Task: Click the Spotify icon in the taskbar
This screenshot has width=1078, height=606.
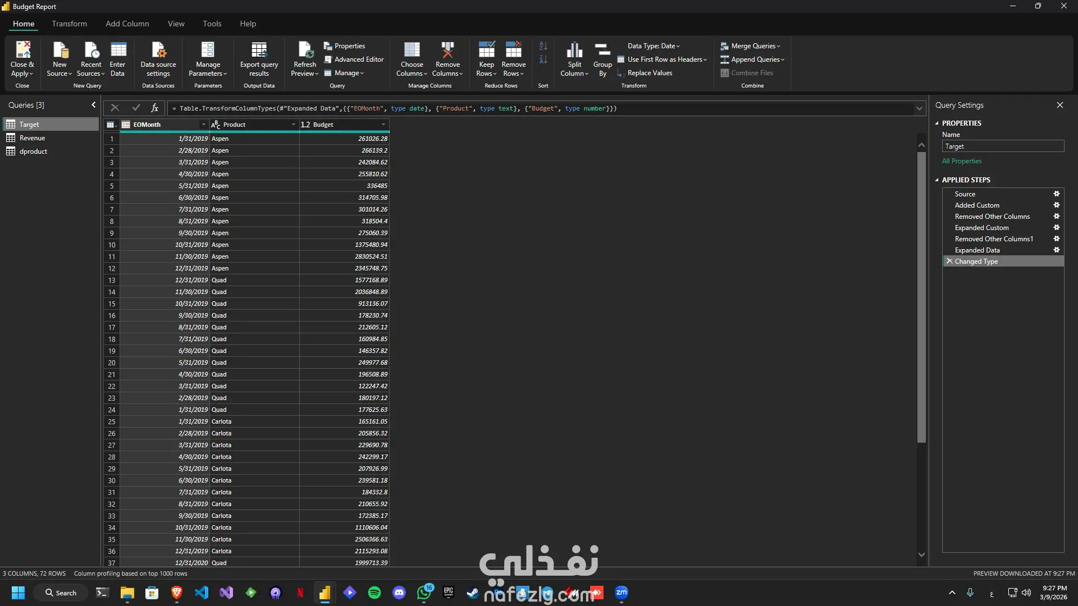Action: (x=374, y=593)
